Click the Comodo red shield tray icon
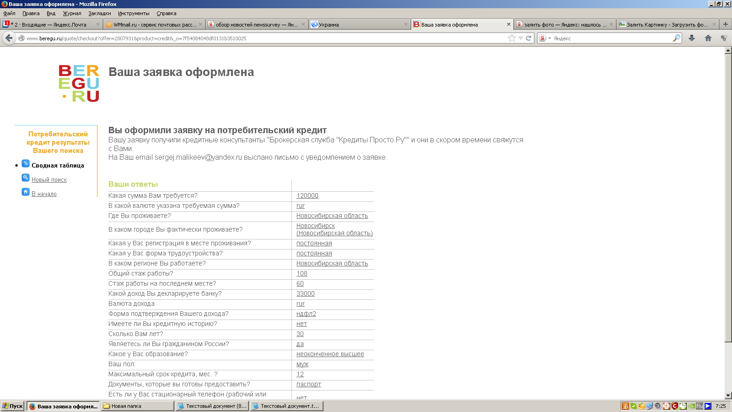This screenshot has width=732, height=412. pos(675,406)
